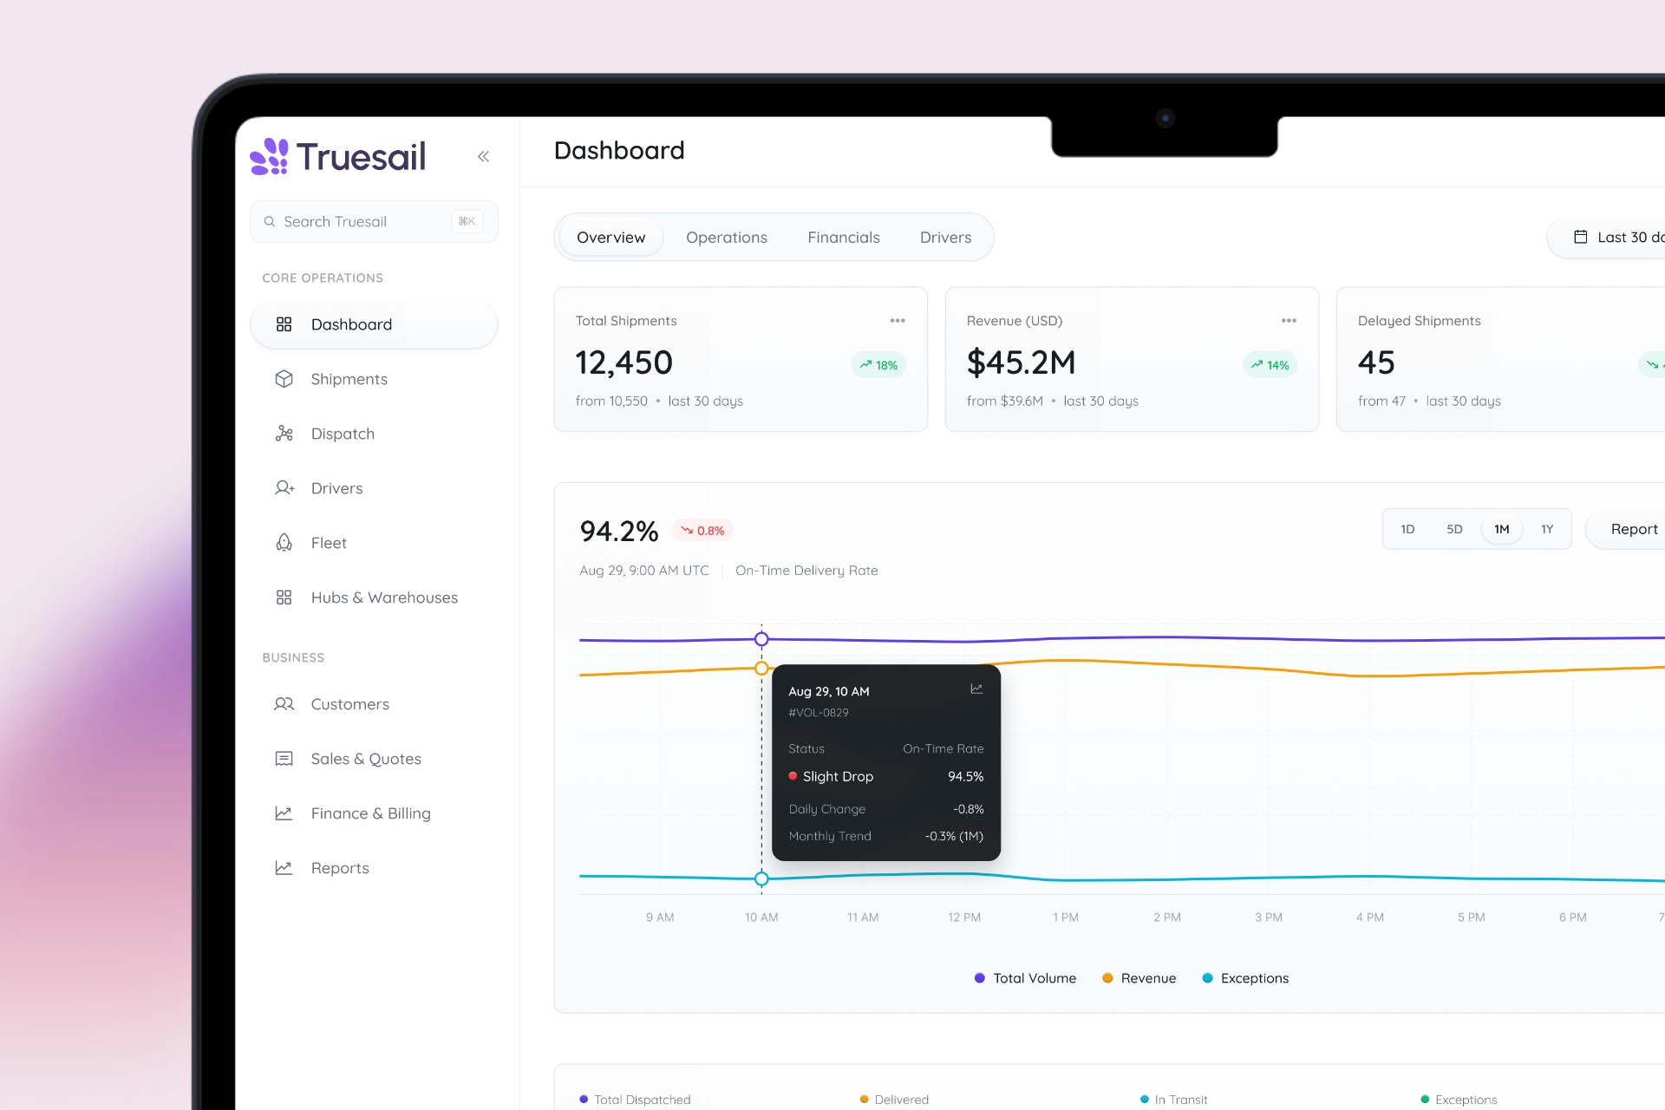
Task: Click the purple Total Volume point at 10 AM
Action: (x=761, y=639)
